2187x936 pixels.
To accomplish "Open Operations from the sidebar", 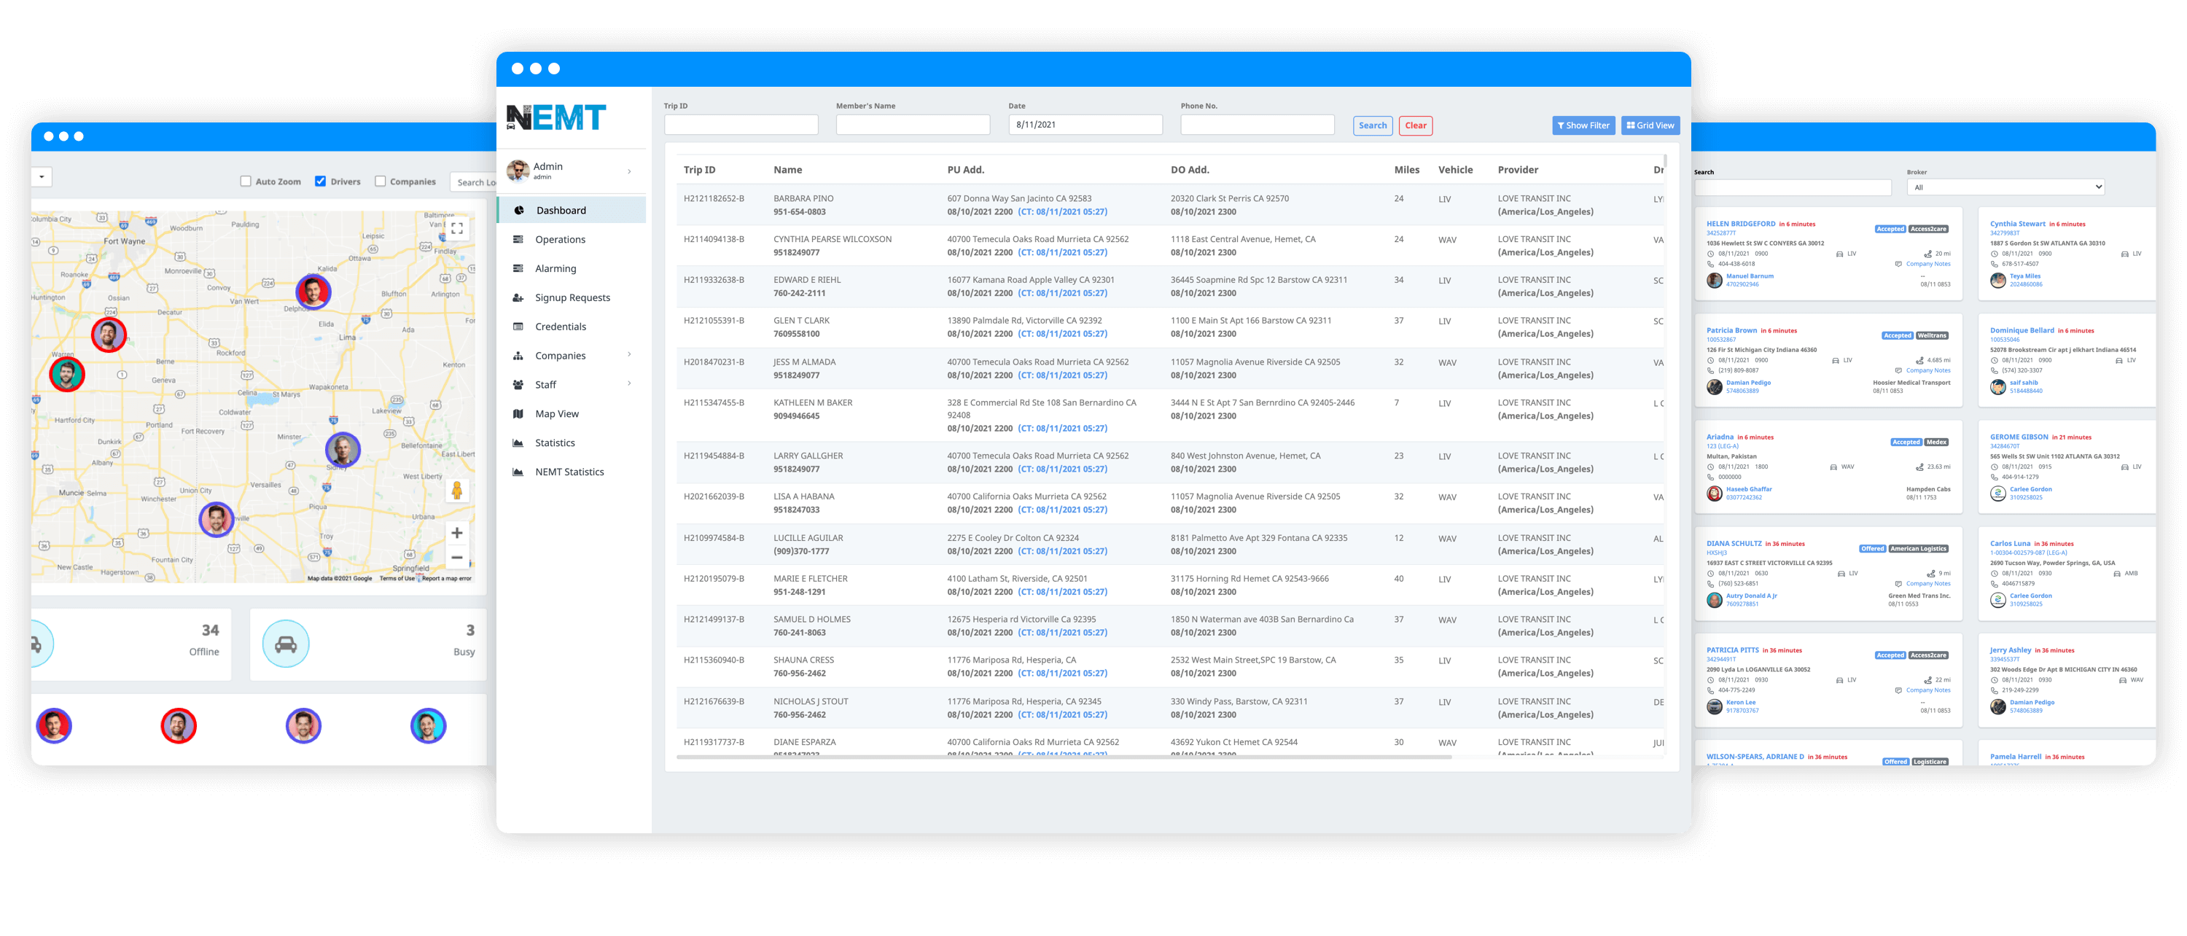I will click(561, 240).
